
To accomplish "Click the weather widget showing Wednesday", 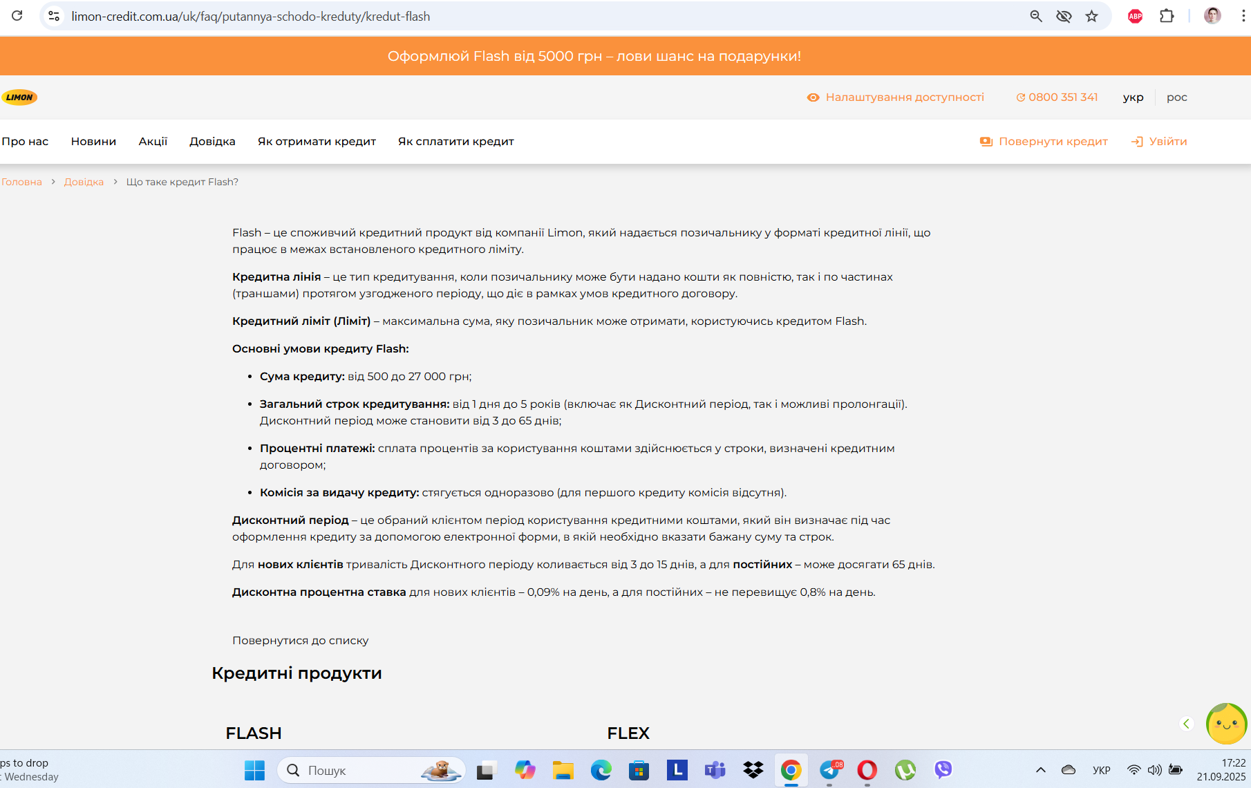I will coord(30,770).
